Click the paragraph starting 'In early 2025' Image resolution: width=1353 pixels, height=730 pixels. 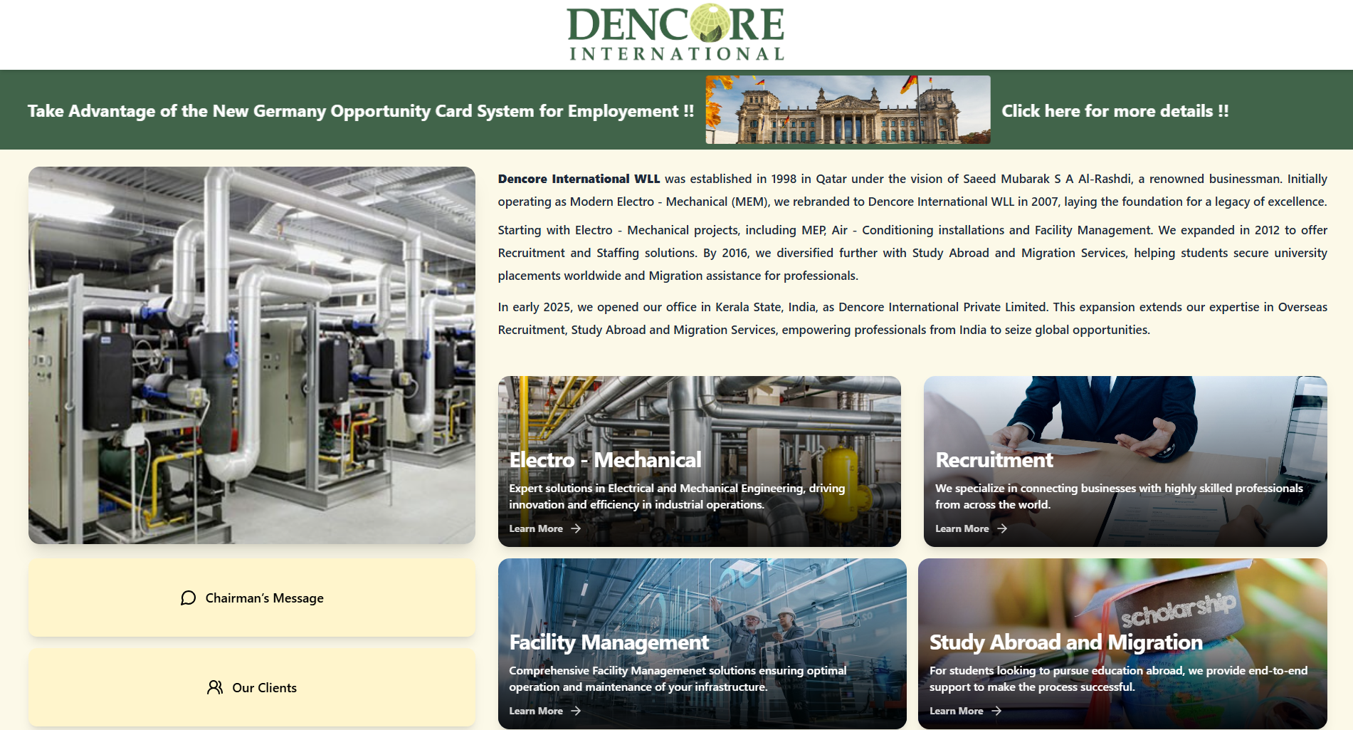pyautogui.click(x=912, y=318)
